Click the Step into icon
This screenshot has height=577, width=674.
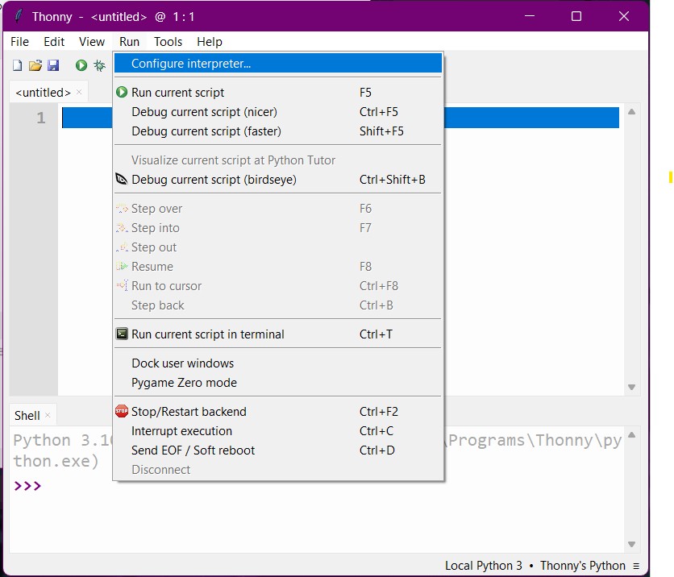[x=122, y=228]
